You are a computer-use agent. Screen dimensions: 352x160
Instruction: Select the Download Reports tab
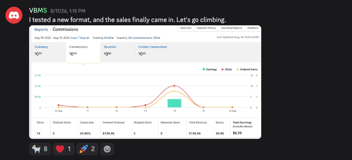tap(231, 28)
